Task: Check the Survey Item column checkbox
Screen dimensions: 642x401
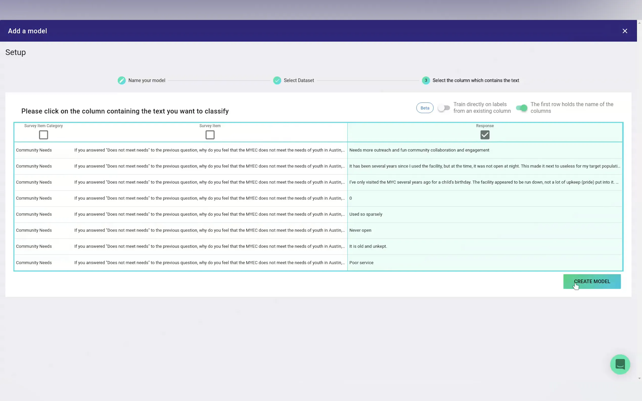Action: pos(210,135)
